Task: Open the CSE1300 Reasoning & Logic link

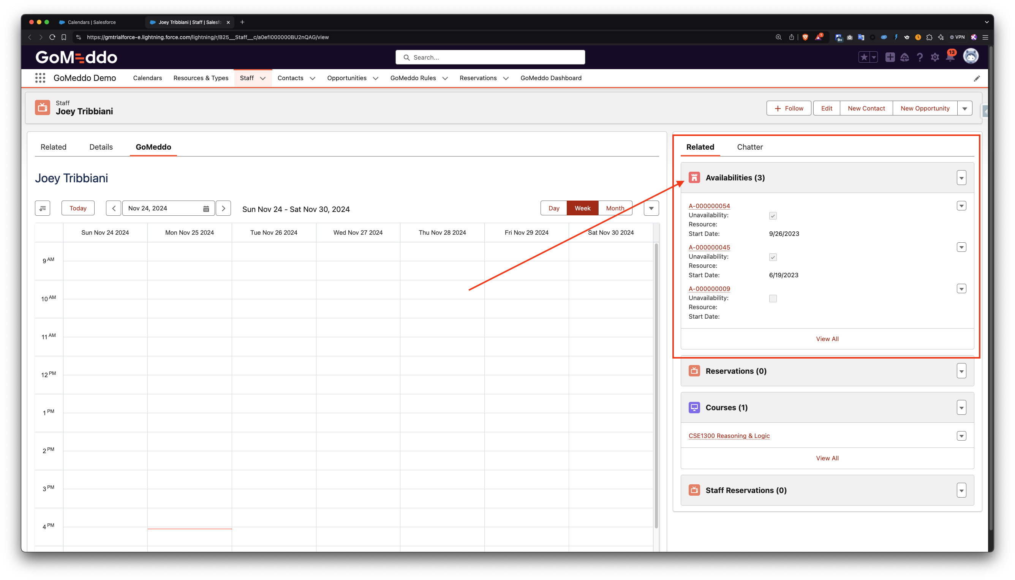Action: click(729, 436)
